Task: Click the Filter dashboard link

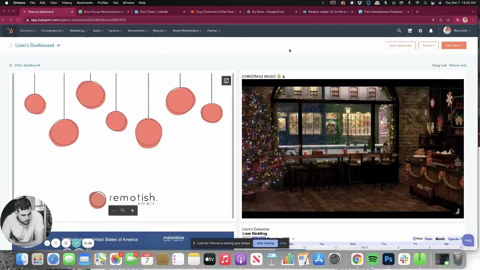Action: pyautogui.click(x=27, y=65)
